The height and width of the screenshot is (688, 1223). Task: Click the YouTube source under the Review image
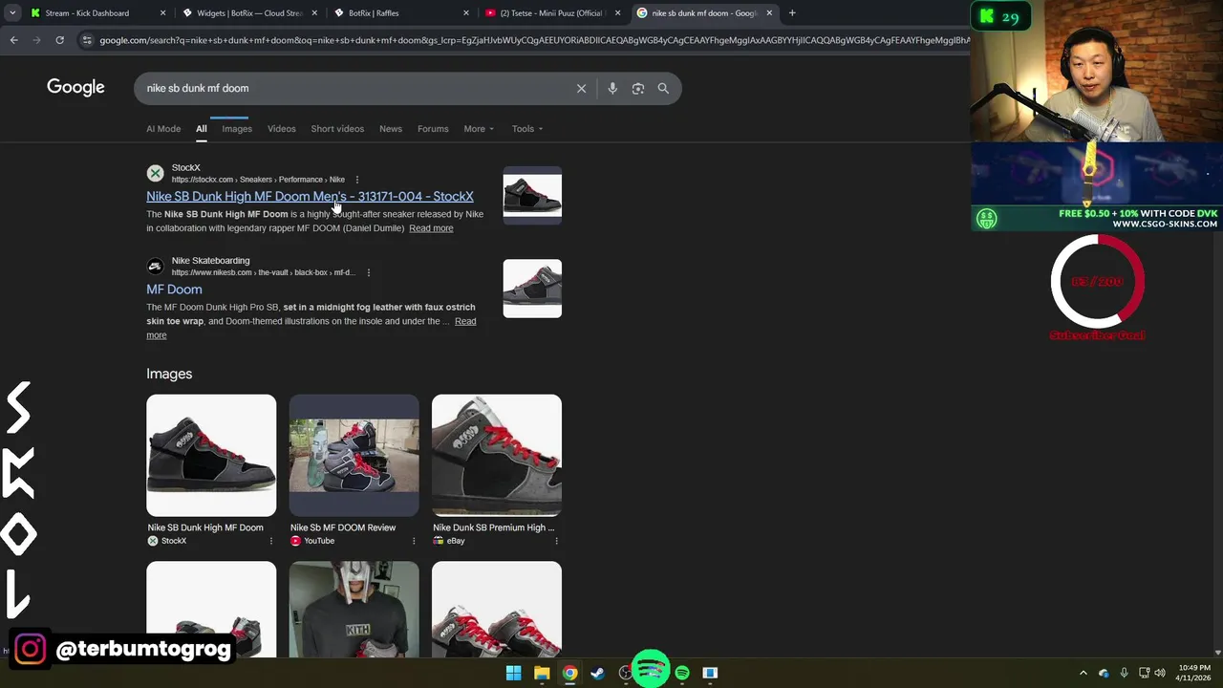tap(312, 541)
